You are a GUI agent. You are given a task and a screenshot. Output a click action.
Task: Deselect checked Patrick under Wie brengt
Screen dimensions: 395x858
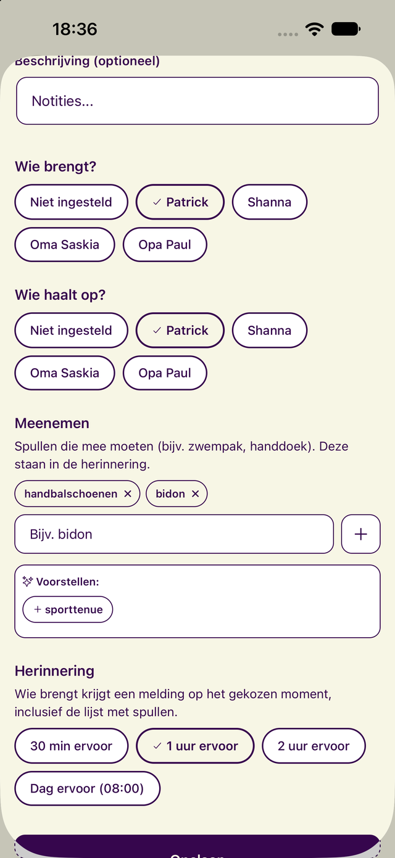pos(180,202)
